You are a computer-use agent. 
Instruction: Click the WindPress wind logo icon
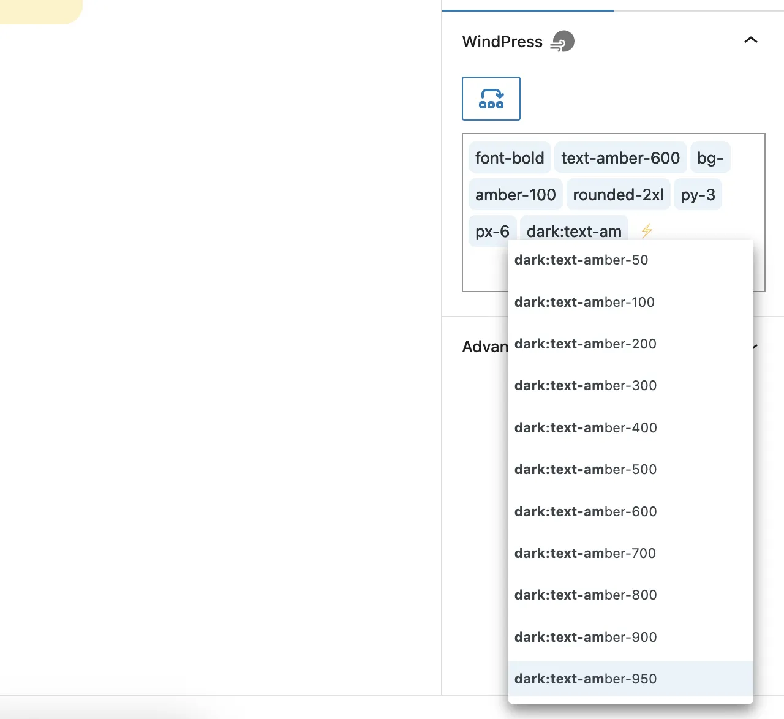click(x=562, y=42)
